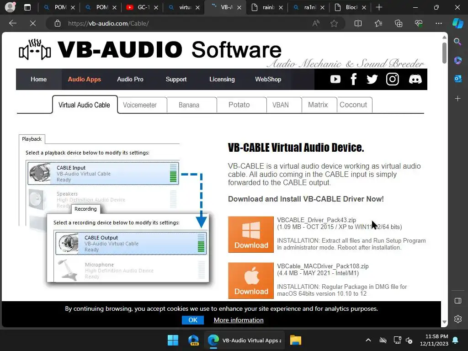Download the Windows VB-CABLE driver

coord(251,234)
